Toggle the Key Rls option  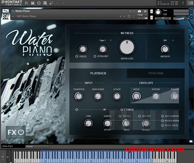click(120, 116)
